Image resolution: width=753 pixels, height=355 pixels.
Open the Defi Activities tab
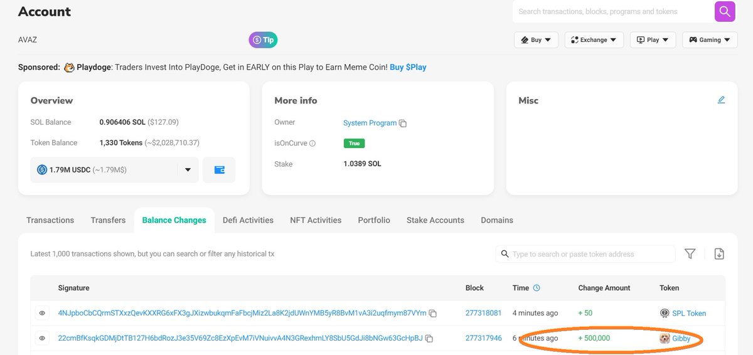[x=248, y=220]
